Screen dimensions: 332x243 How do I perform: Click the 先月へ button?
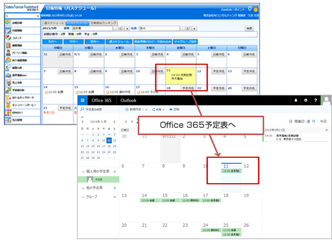click(53, 42)
